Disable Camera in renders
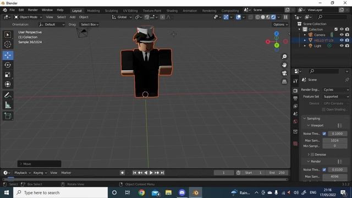This screenshot has width=352, height=198. pyautogui.click(x=347, y=35)
